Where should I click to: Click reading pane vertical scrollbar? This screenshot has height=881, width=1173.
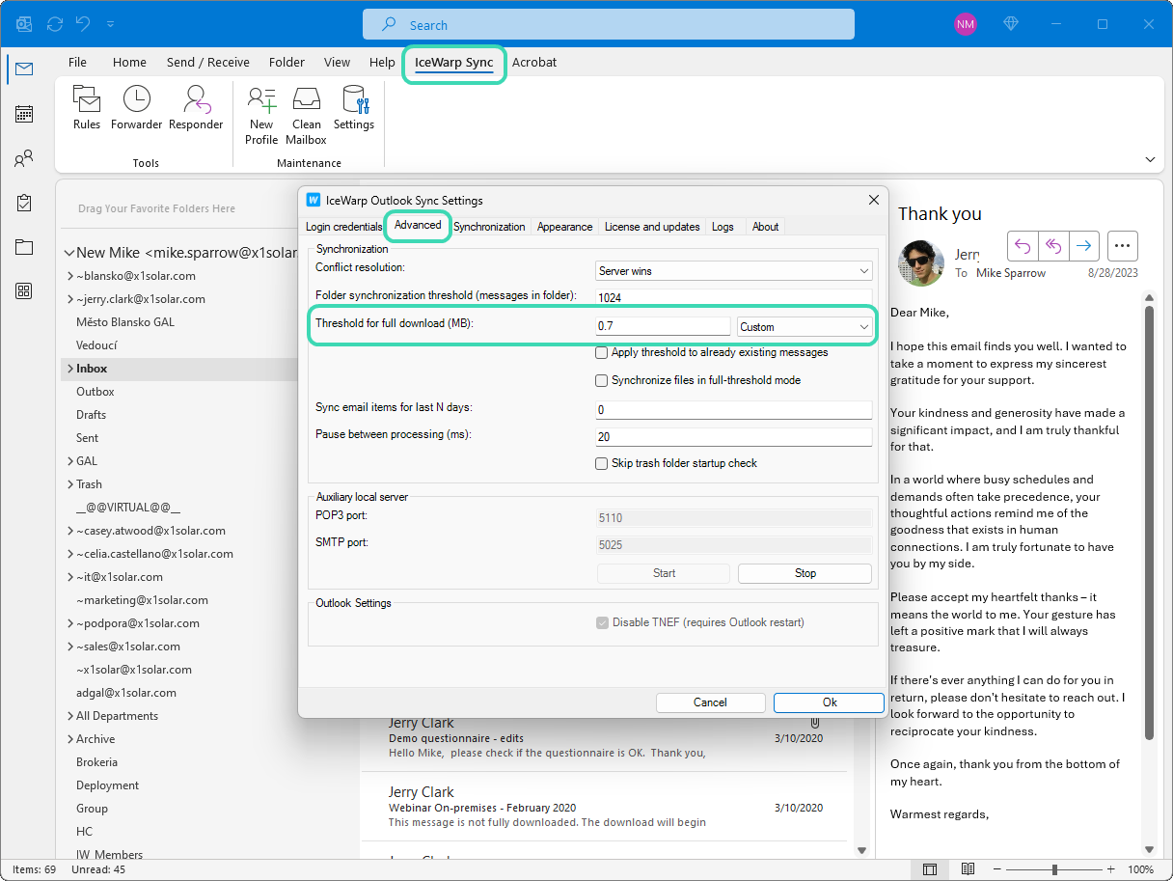tap(1148, 523)
